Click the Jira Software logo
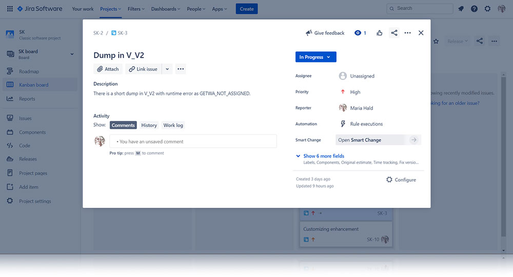The image size is (513, 277). point(40,9)
